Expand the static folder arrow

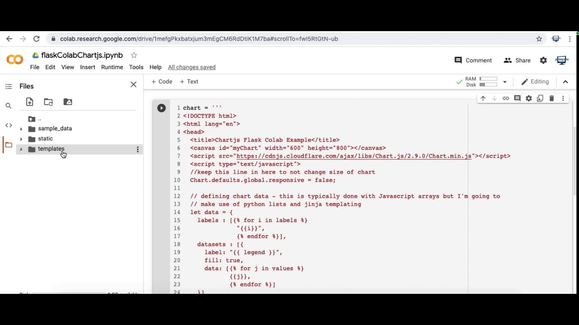[x=21, y=139]
